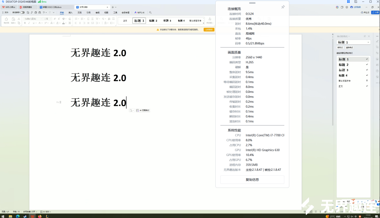
Task: Toggle italic formatting in the ribbon
Action: 29,23
